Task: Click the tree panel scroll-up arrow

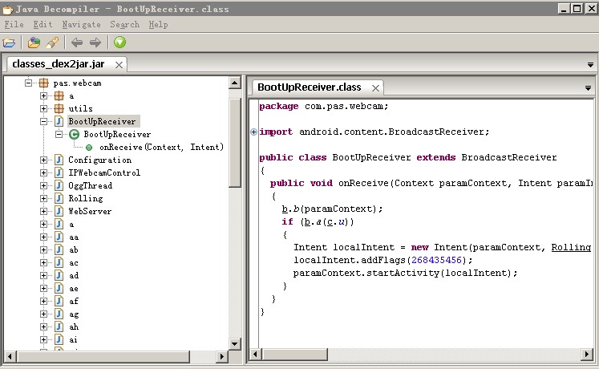Action: [x=235, y=83]
